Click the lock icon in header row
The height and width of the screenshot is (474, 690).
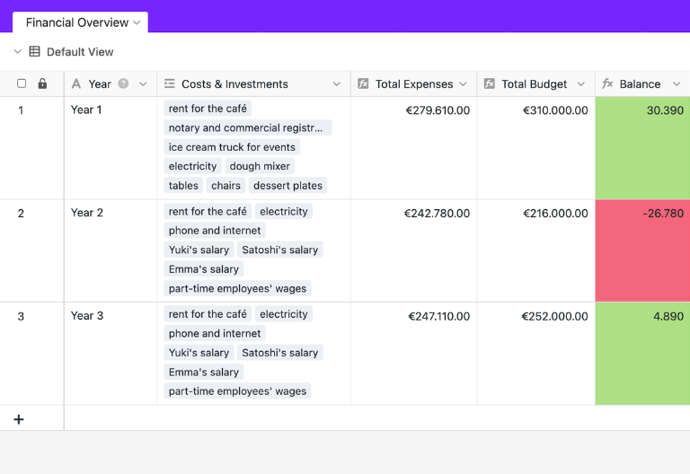click(x=42, y=83)
